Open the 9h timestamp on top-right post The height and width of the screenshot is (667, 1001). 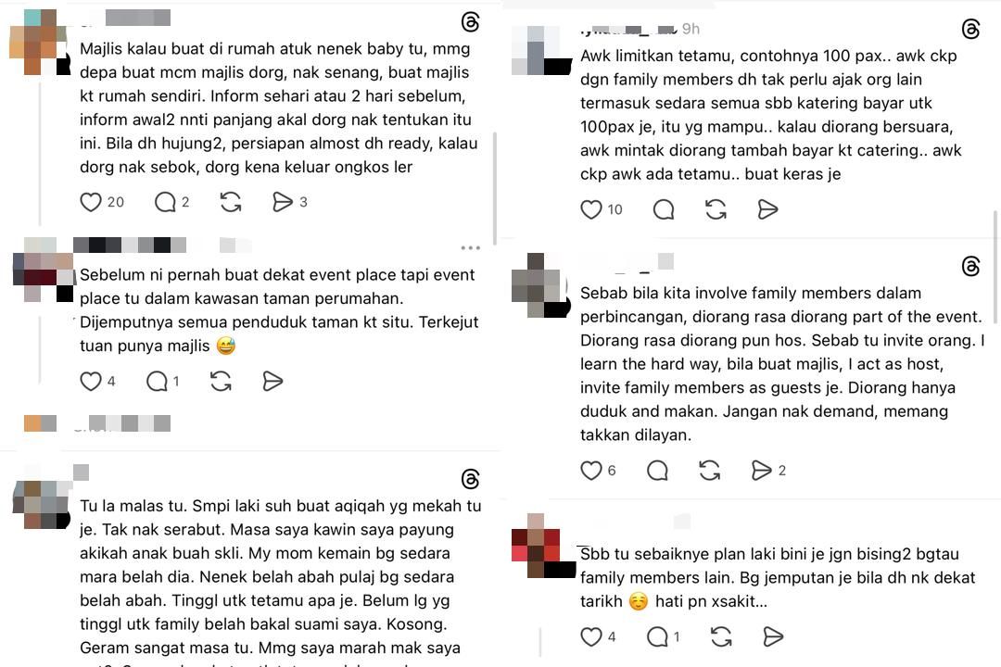click(691, 29)
